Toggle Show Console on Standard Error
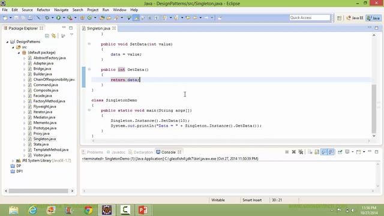 pyautogui.click(x=331, y=152)
